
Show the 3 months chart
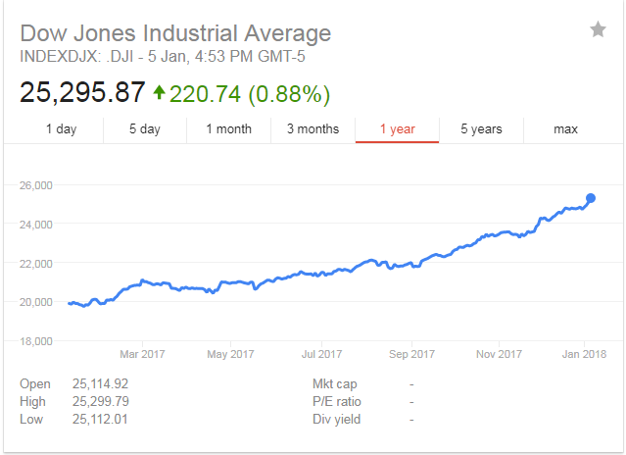click(x=313, y=129)
